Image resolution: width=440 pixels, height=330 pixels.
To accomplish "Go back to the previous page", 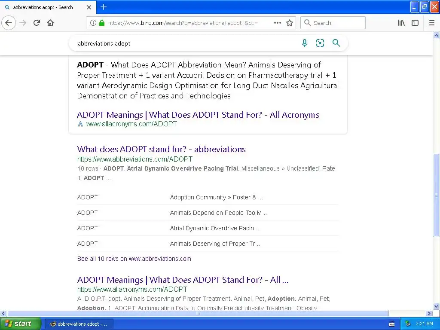I will click(9, 23).
